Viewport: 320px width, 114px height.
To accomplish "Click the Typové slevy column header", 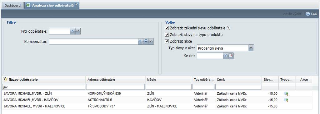I will point(287,80).
